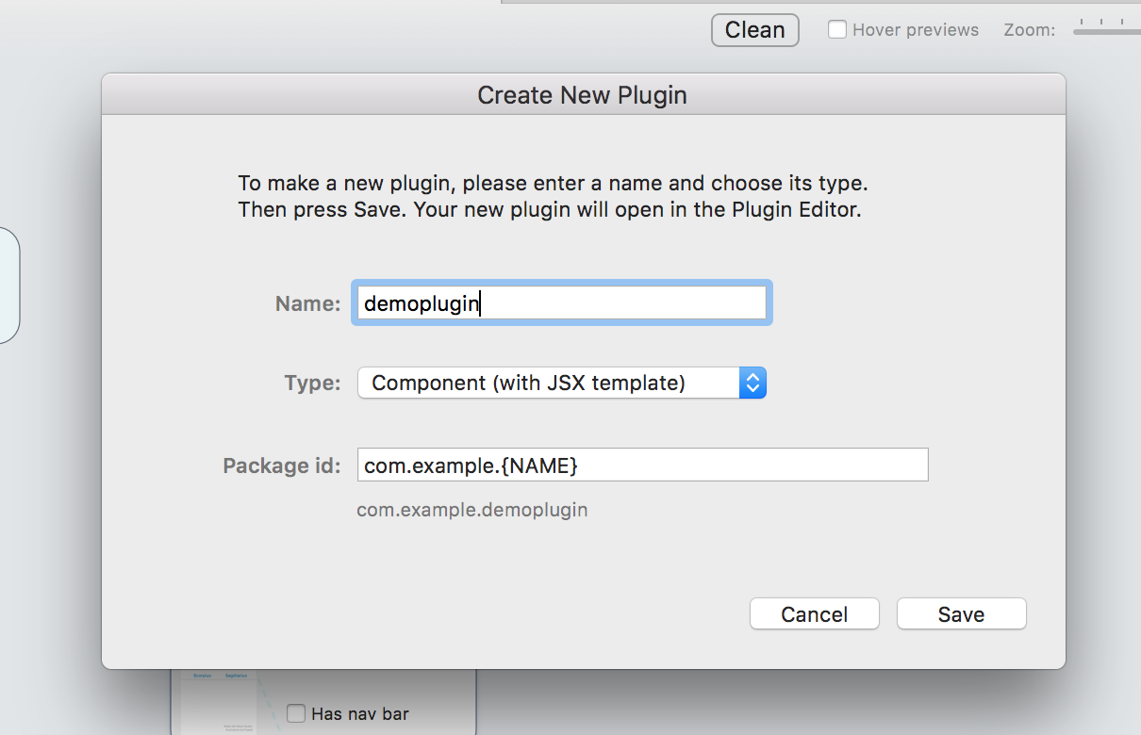The width and height of the screenshot is (1141, 735).
Task: Click the Name: label
Action: (x=307, y=303)
